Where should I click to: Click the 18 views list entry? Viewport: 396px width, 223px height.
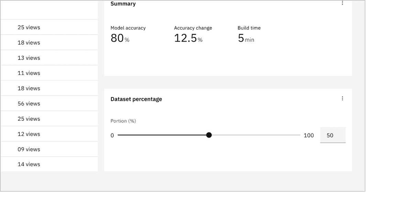click(x=29, y=42)
